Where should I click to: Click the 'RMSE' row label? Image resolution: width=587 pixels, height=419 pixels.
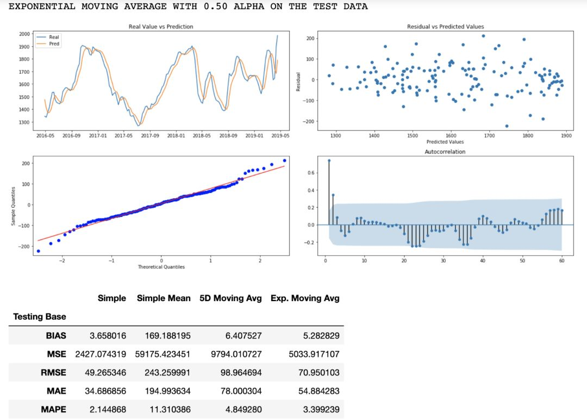(x=53, y=373)
